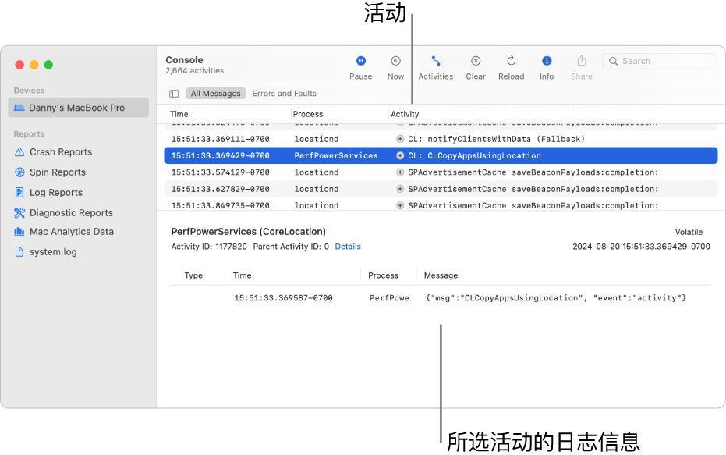Open Log Reports in the sidebar

coord(56,193)
